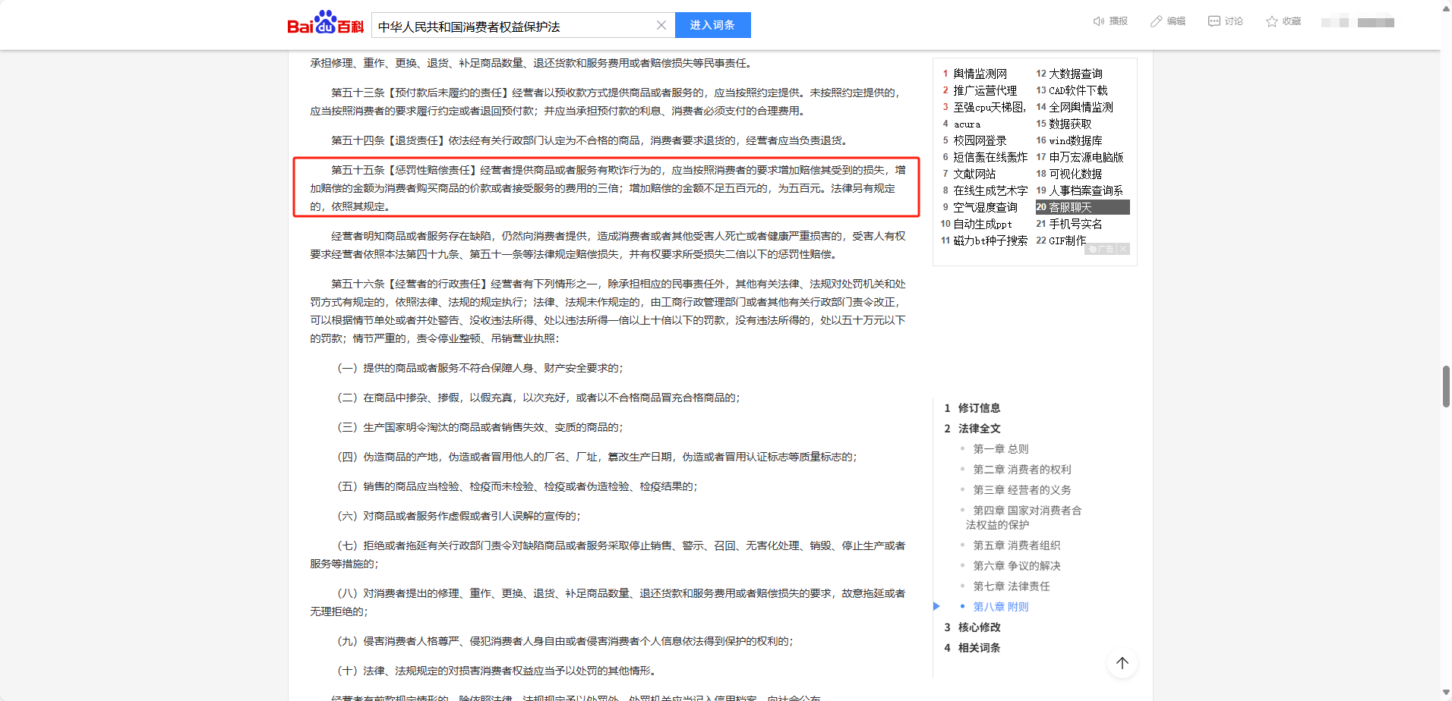Select 第八章 附则 in the contents
Screen dimensions: 1452x701
pos(1000,607)
